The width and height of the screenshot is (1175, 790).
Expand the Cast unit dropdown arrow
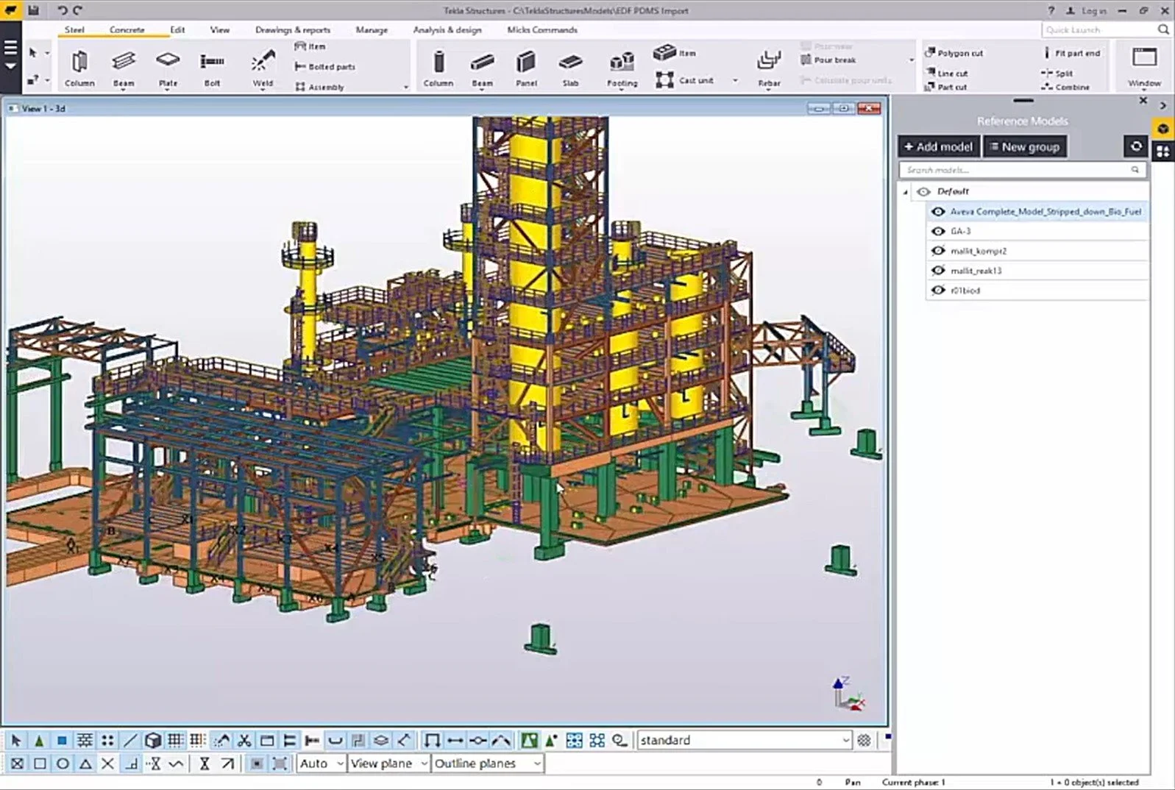(x=735, y=80)
